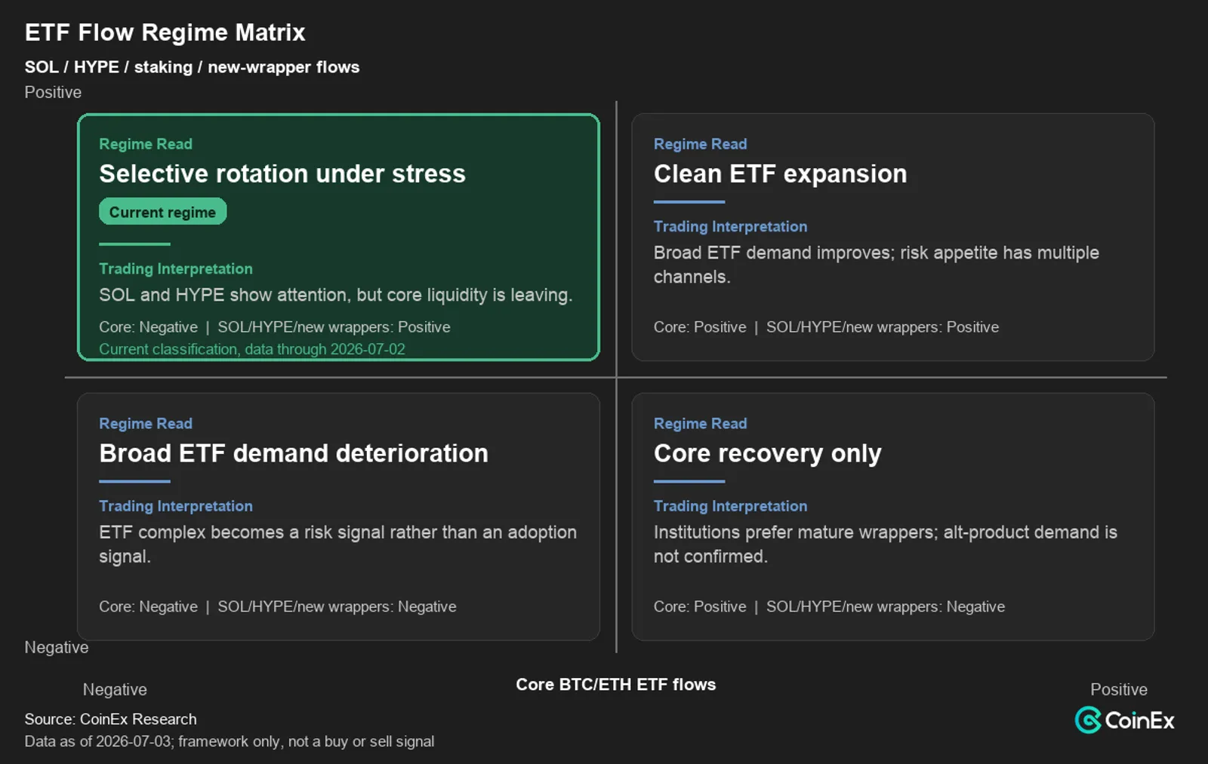Click 'Data as of 2026-07-03' disclaimer
This screenshot has height=764, width=1208.
(230, 741)
